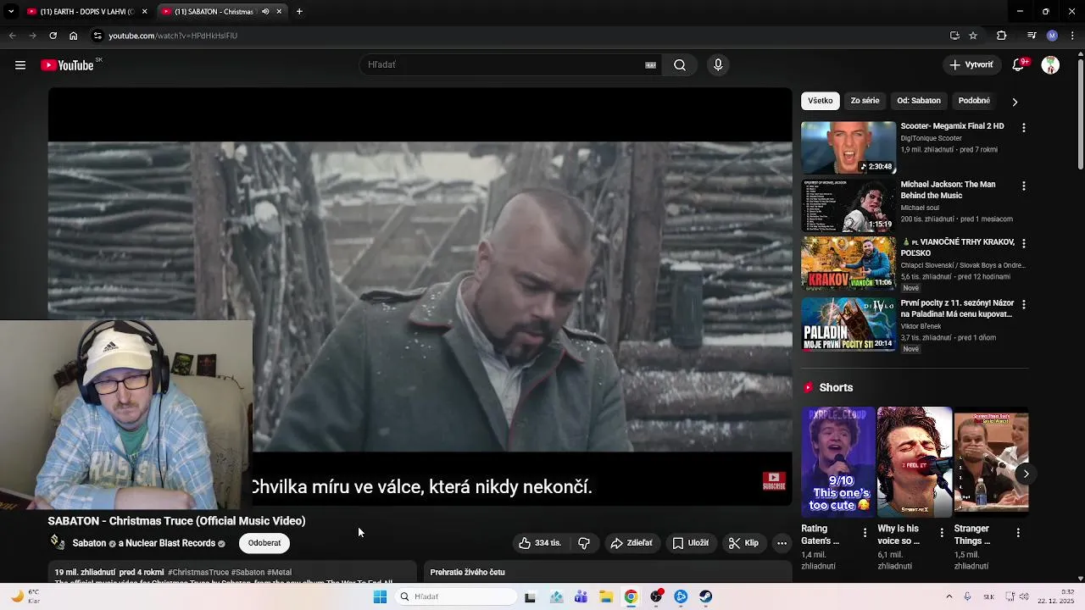Open options for Michael Jackson video
1085x610 pixels.
[1023, 186]
